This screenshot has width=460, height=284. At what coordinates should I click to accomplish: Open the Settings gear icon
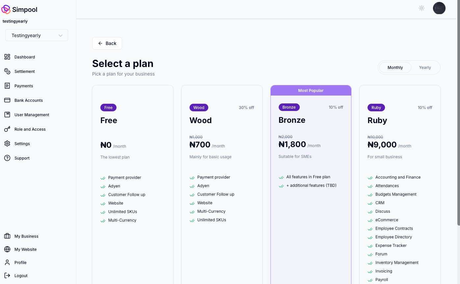(x=7, y=143)
